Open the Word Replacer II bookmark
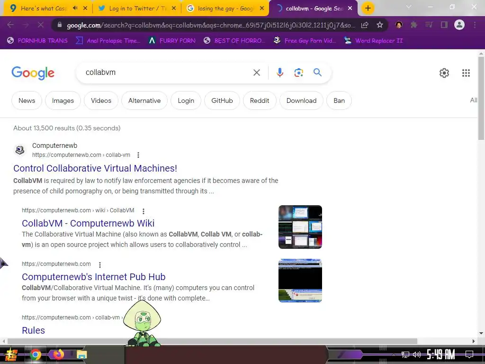 pos(373,41)
